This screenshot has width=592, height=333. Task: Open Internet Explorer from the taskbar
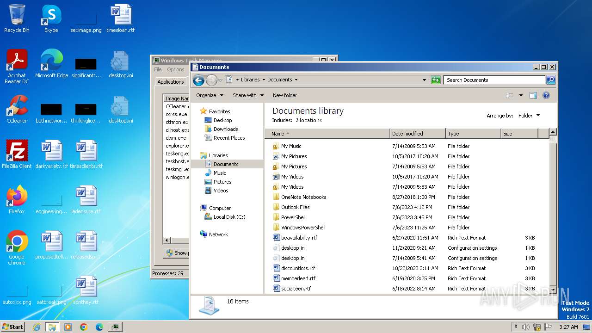pyautogui.click(x=37, y=327)
